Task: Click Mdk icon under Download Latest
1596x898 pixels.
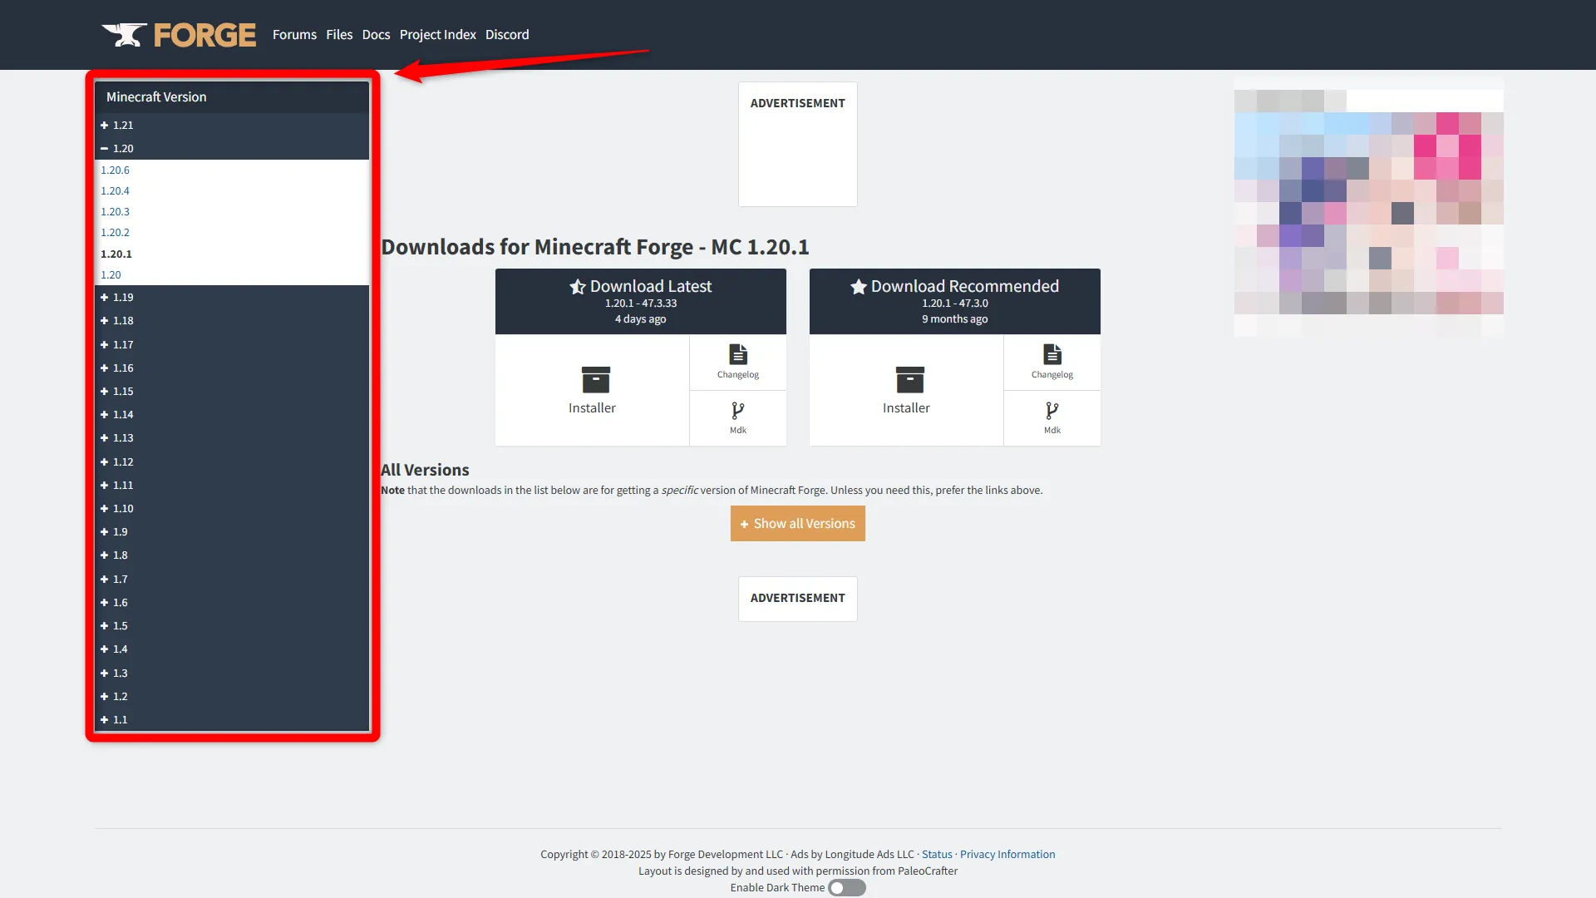Action: click(737, 417)
